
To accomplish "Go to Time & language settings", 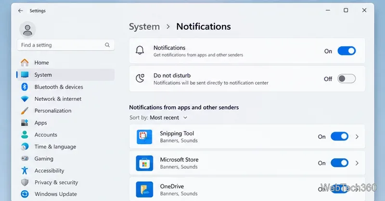I will tap(65, 147).
